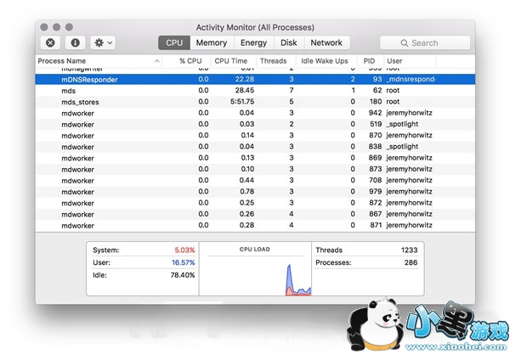Select mdworker row with PID 871
The width and height of the screenshot is (510, 354).
tap(255, 225)
